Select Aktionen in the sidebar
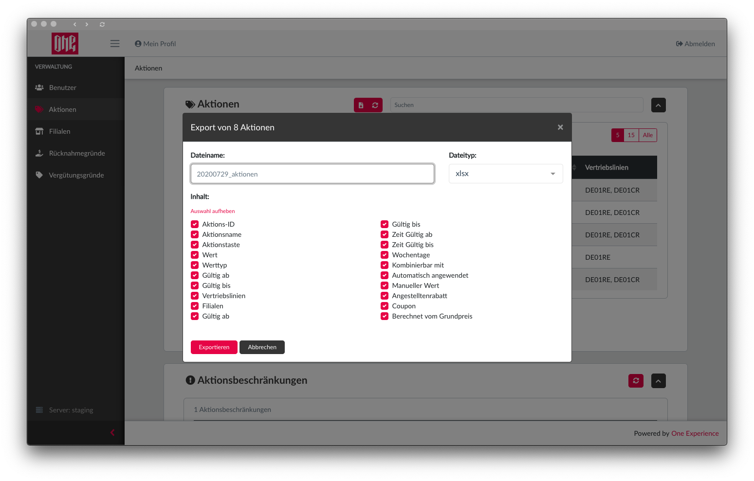 click(x=76, y=109)
